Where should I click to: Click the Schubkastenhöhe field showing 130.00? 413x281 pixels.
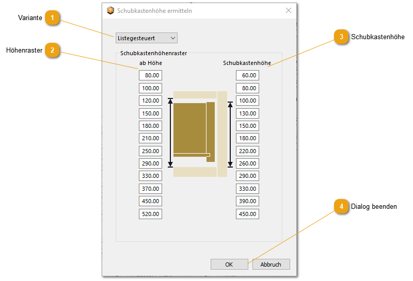click(x=247, y=113)
